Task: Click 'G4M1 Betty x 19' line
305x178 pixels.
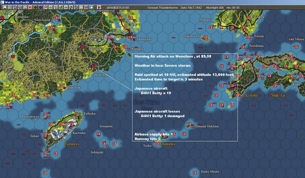Action: click(x=156, y=93)
